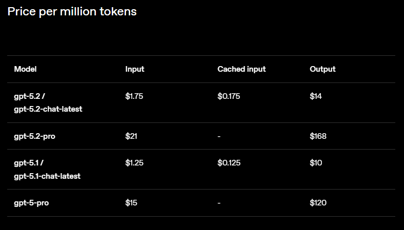The width and height of the screenshot is (404, 230).
Task: Select the $10 output price
Action: pos(316,163)
